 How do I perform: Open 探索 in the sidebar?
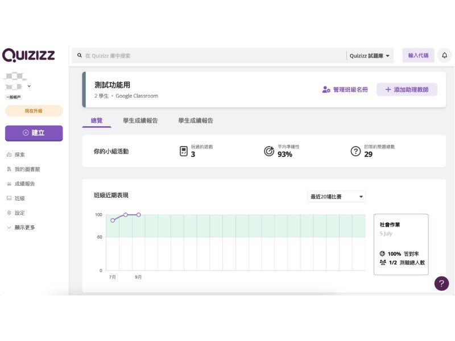[19, 155]
